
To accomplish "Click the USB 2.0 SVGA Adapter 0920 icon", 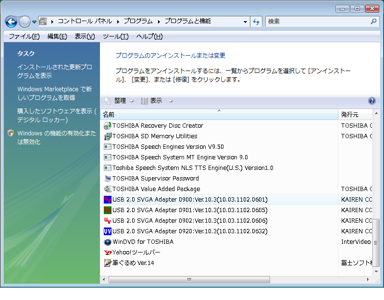I will click(x=107, y=231).
